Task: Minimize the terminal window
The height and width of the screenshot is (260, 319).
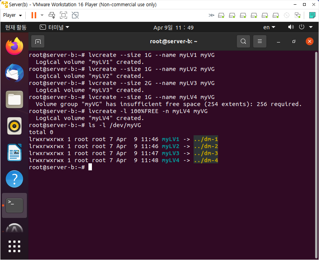Action: [x=278, y=42]
